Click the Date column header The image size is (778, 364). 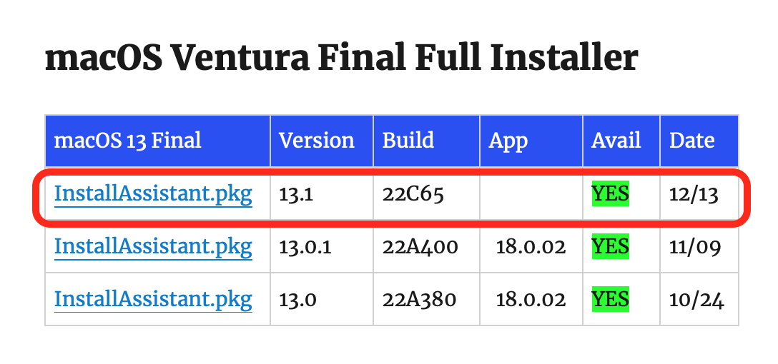(x=691, y=140)
